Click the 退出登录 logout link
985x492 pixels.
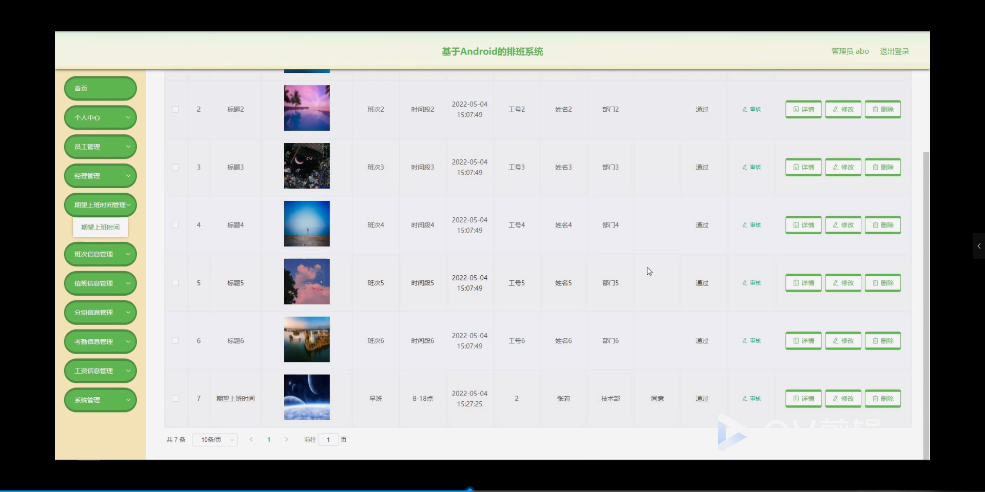tap(894, 51)
